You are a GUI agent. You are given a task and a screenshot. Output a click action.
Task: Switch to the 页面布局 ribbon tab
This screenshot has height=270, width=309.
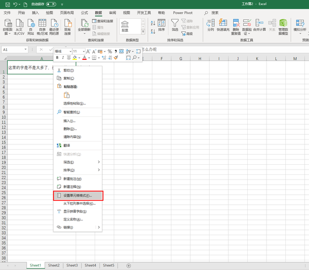click(67, 13)
